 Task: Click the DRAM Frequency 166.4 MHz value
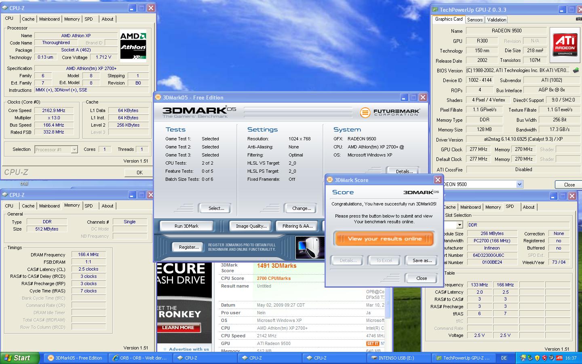click(x=89, y=255)
